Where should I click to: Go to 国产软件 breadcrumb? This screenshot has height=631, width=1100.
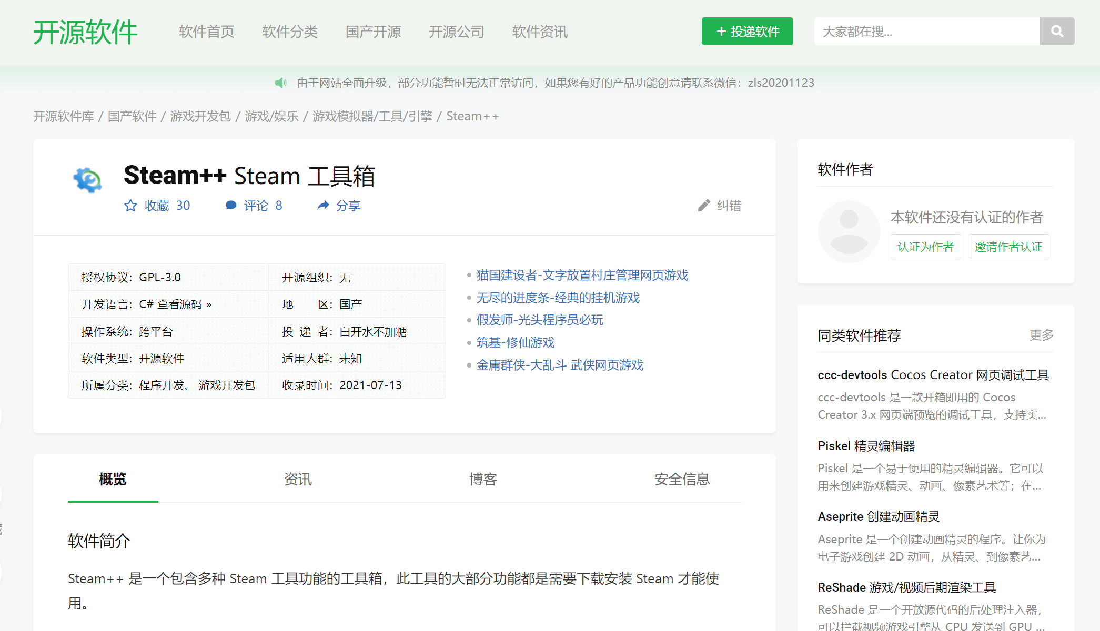(x=132, y=116)
